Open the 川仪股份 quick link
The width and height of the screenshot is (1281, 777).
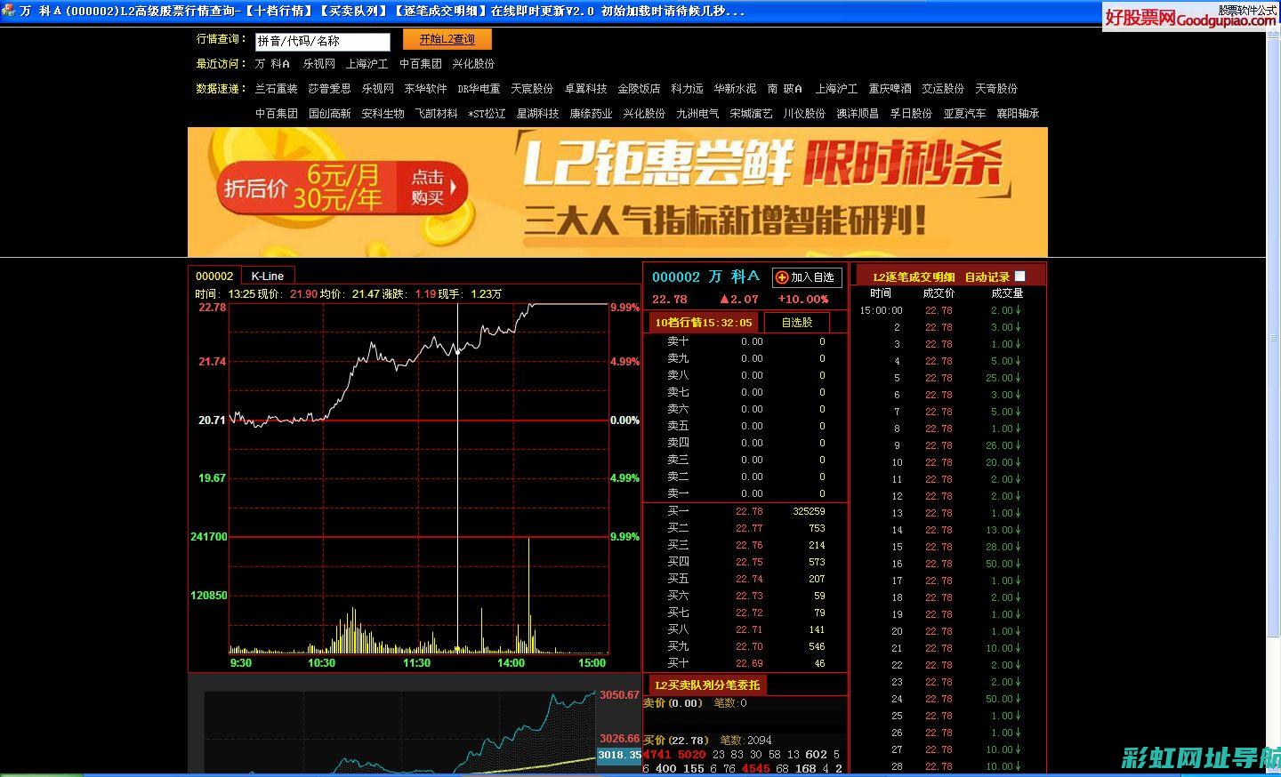click(x=804, y=114)
